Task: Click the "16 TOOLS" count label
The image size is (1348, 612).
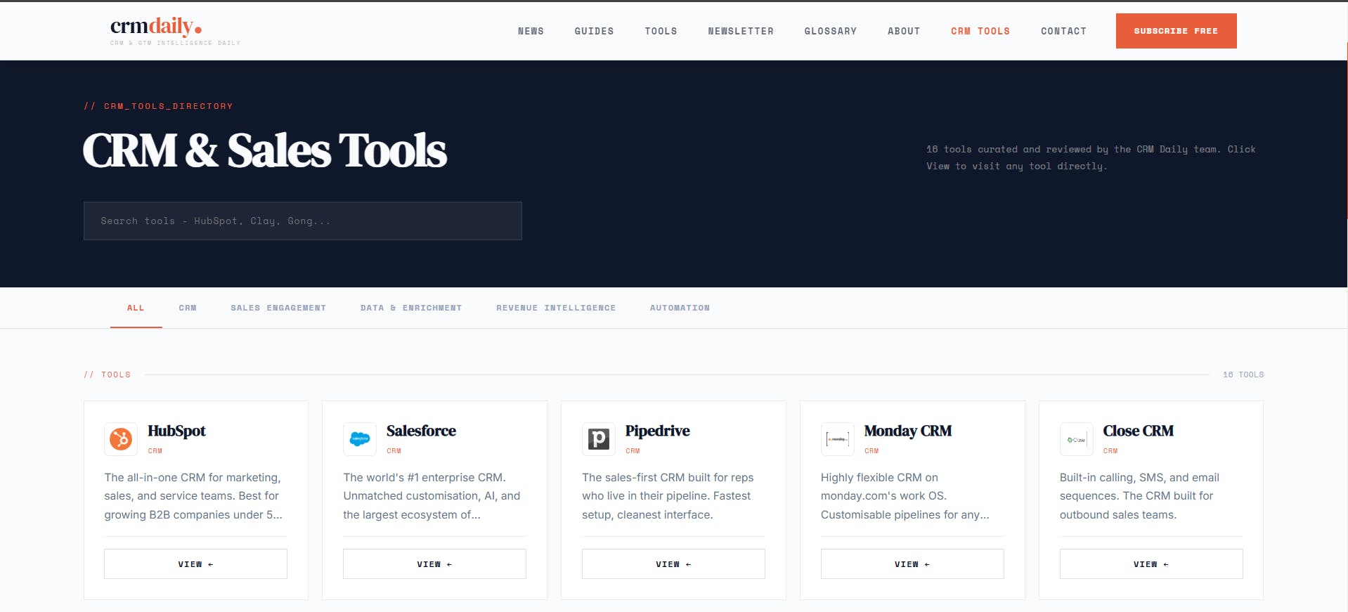Action: click(1243, 375)
